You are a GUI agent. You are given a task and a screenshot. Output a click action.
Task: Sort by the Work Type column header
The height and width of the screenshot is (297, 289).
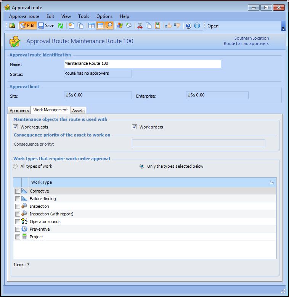[x=153, y=182]
